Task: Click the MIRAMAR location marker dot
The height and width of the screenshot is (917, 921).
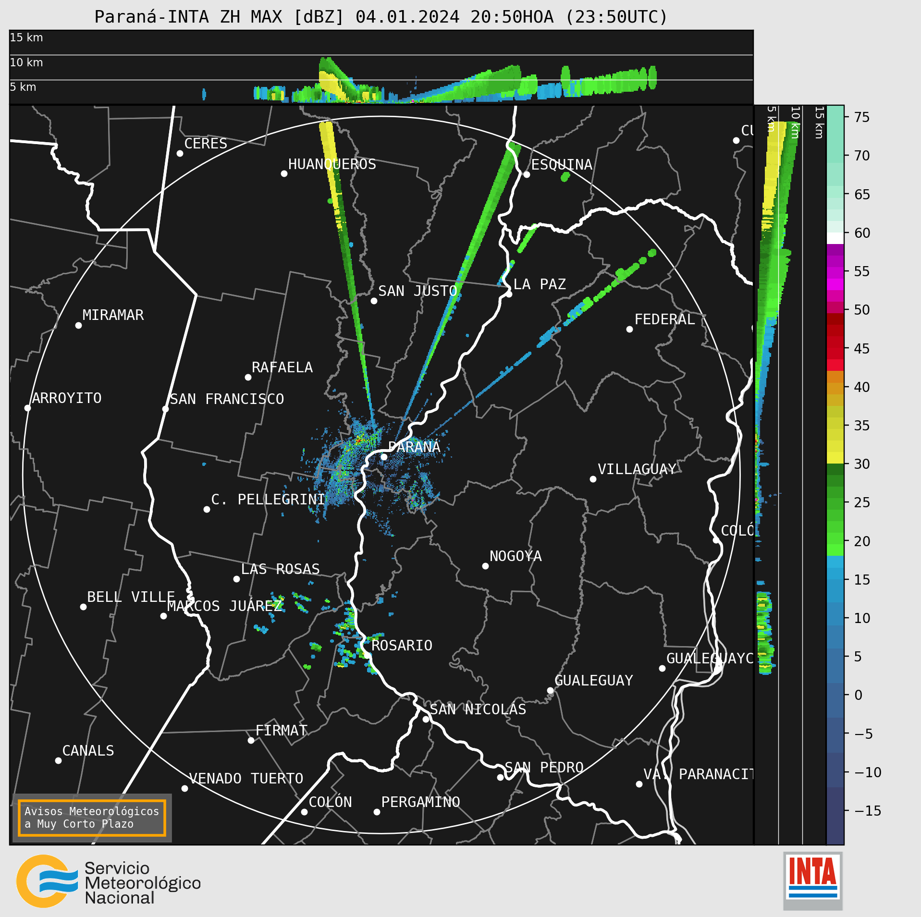Action: click(79, 325)
